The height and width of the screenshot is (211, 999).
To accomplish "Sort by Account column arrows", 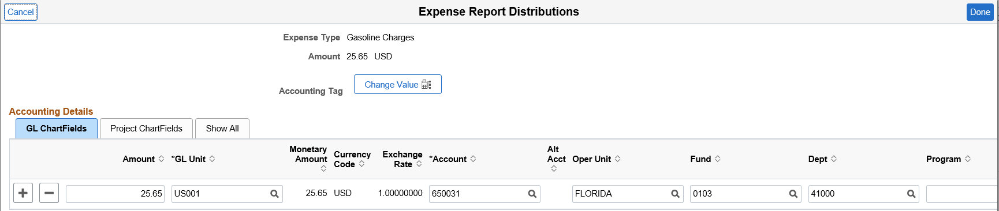I will point(473,159).
